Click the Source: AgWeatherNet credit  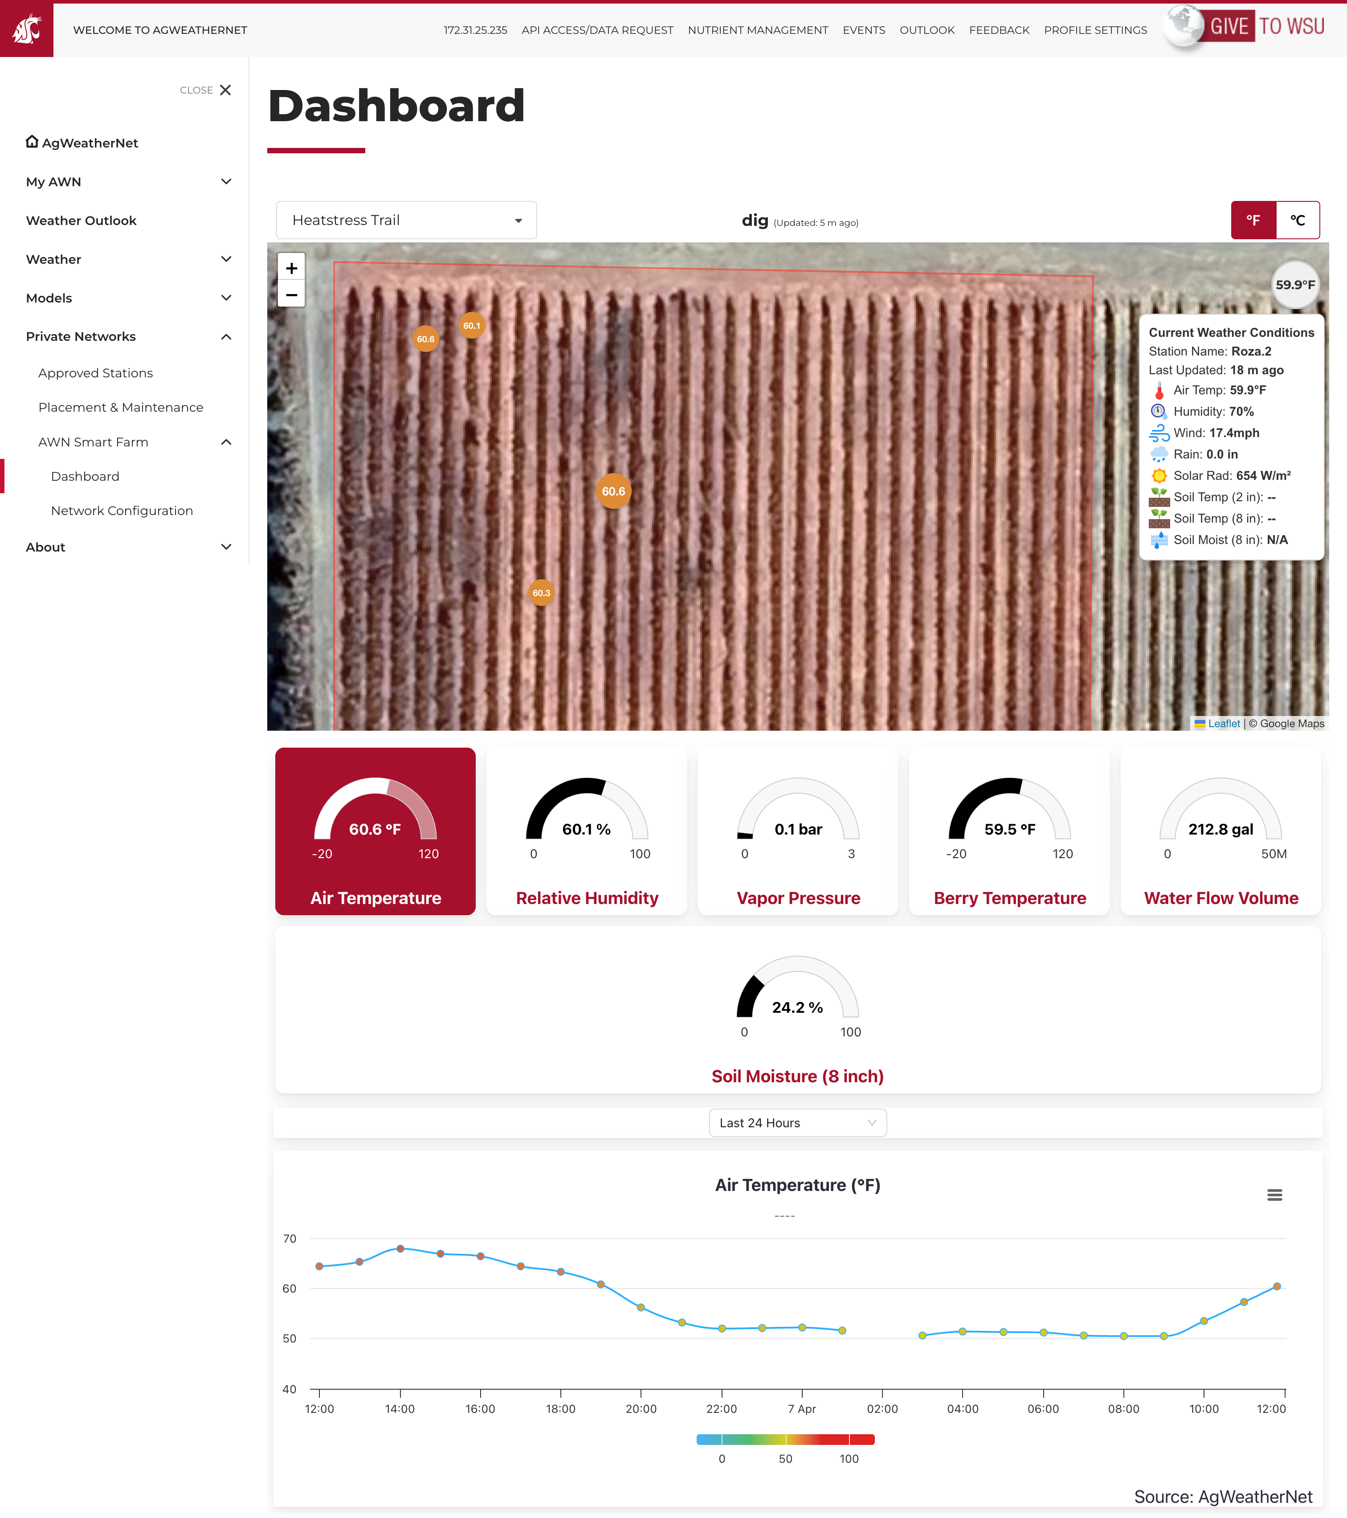point(1223,1497)
